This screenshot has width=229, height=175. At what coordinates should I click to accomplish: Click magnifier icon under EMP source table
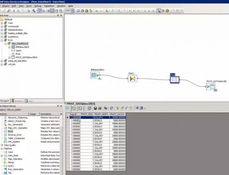tap(100, 79)
